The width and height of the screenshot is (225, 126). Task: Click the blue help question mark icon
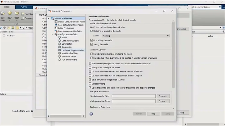(91, 114)
